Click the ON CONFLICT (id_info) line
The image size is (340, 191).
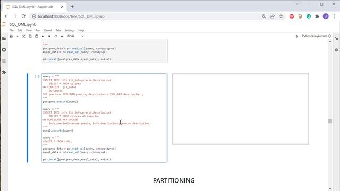[59, 87]
